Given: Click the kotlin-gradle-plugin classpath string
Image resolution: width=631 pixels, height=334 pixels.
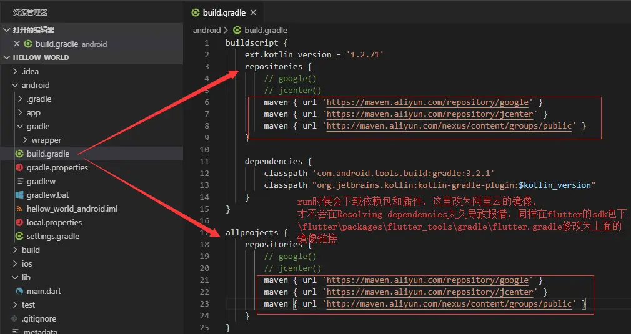Looking at the screenshot, I should (454, 185).
